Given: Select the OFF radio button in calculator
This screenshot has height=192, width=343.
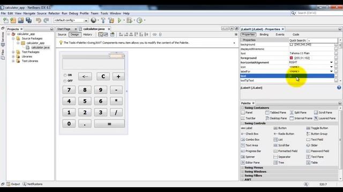Looking at the screenshot, I should [x=65, y=81].
